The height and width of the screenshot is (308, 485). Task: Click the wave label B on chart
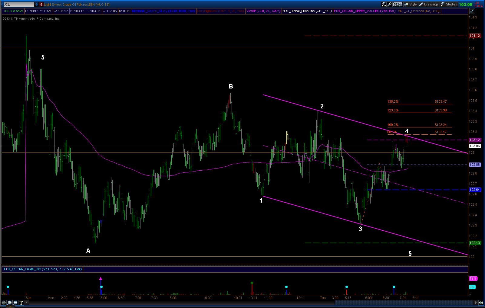pyautogui.click(x=231, y=86)
